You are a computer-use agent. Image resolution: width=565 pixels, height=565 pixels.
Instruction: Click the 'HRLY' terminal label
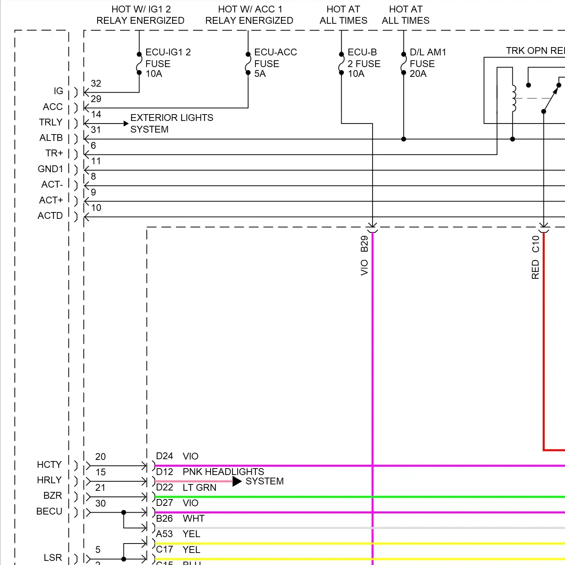(49, 480)
